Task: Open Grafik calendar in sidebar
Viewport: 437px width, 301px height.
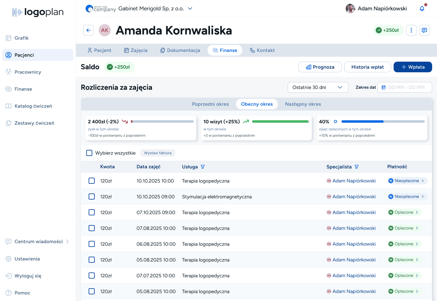Action: click(x=22, y=38)
